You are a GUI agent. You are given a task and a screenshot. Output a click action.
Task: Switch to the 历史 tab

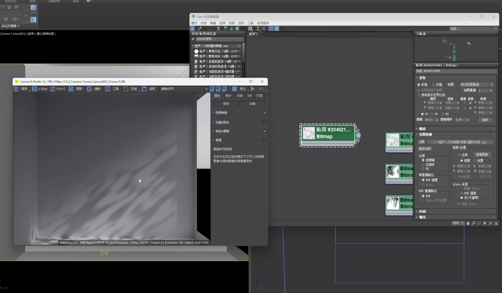point(240,96)
